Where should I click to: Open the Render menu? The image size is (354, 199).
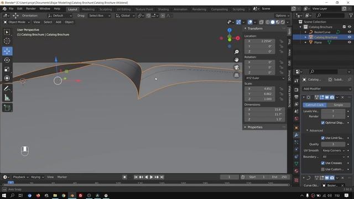[31, 9]
